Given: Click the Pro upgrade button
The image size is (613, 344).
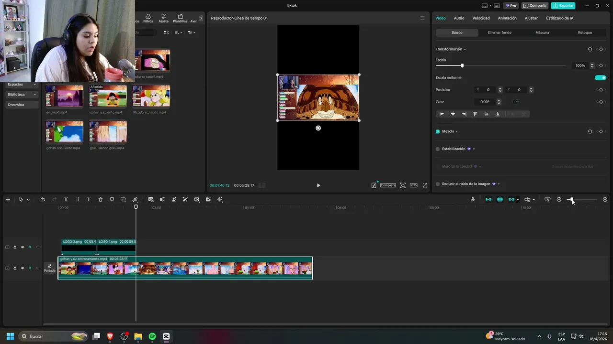Looking at the screenshot, I should click(511, 6).
